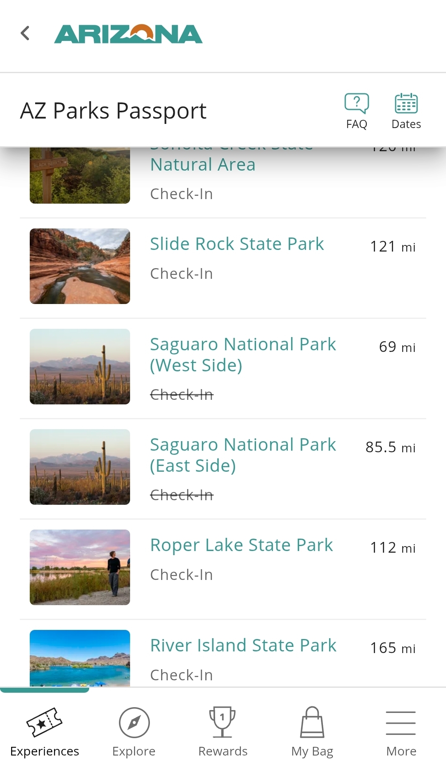This screenshot has height=784, width=446.
Task: Tap the Roper Lake sunset photo thumbnail
Action: pos(80,567)
